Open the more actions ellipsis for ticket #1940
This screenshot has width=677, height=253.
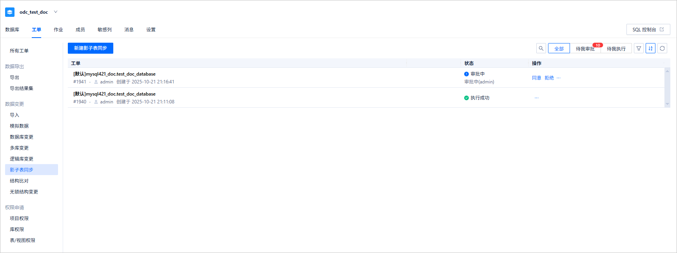pyautogui.click(x=537, y=98)
